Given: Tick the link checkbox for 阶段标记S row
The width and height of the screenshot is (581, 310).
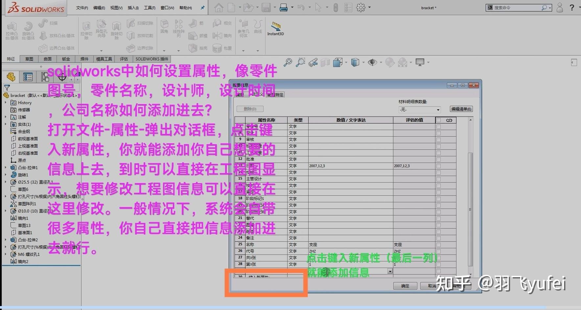Looking at the screenshot, I should tap(438, 199).
